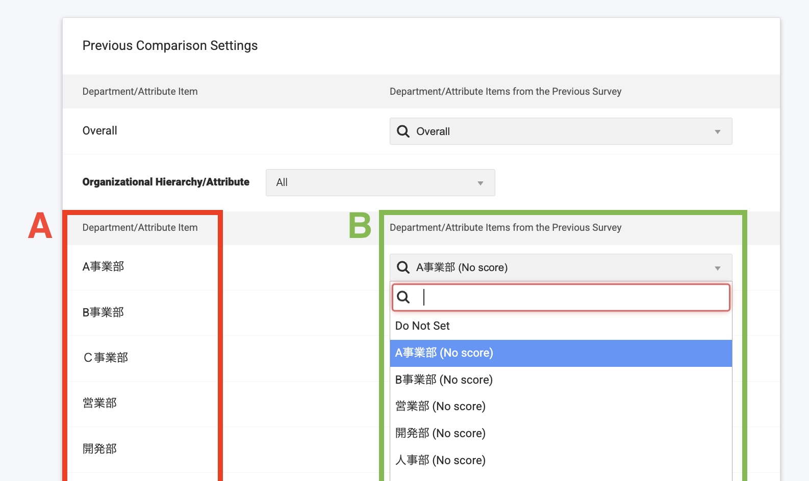Click the search icon in Overall dropdown
The image size is (809, 481).
click(403, 131)
